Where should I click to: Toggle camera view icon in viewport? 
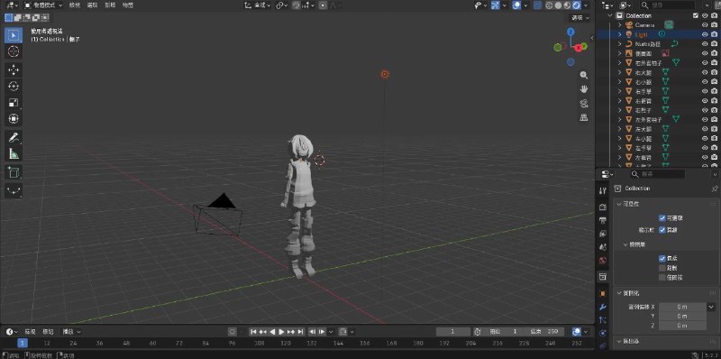click(x=584, y=103)
